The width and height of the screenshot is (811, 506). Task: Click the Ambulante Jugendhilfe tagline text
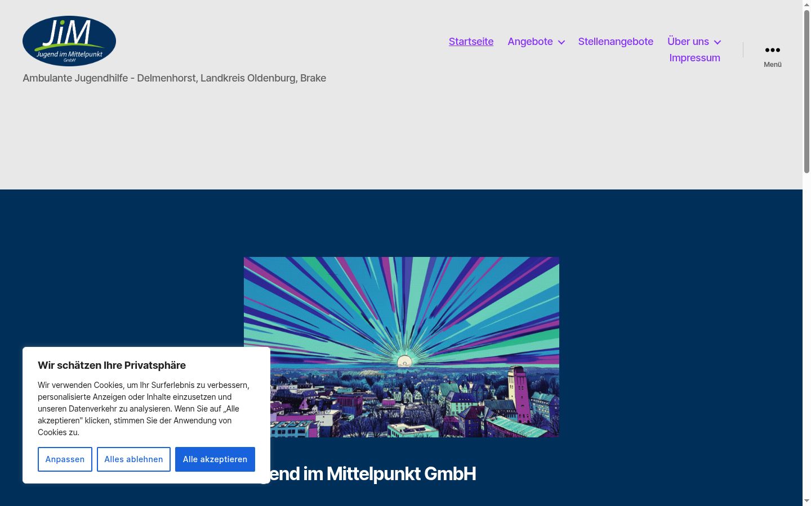pos(174,78)
